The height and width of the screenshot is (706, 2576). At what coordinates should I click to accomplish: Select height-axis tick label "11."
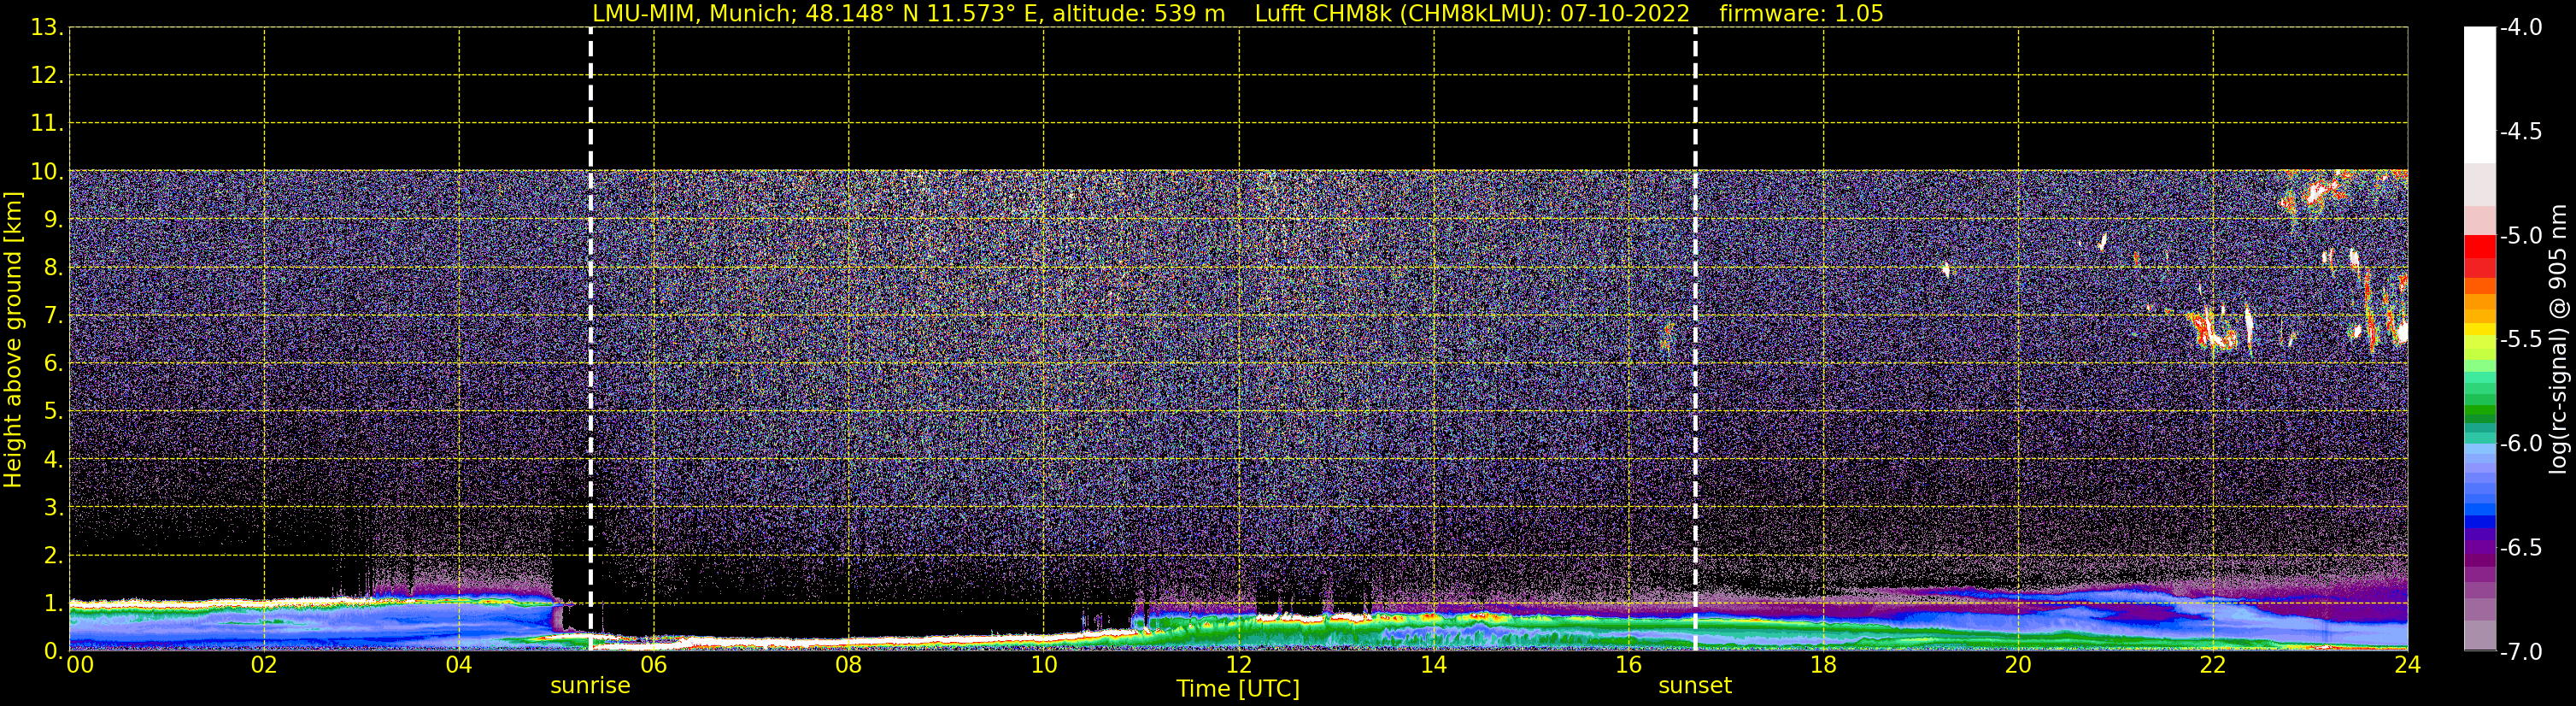click(46, 123)
